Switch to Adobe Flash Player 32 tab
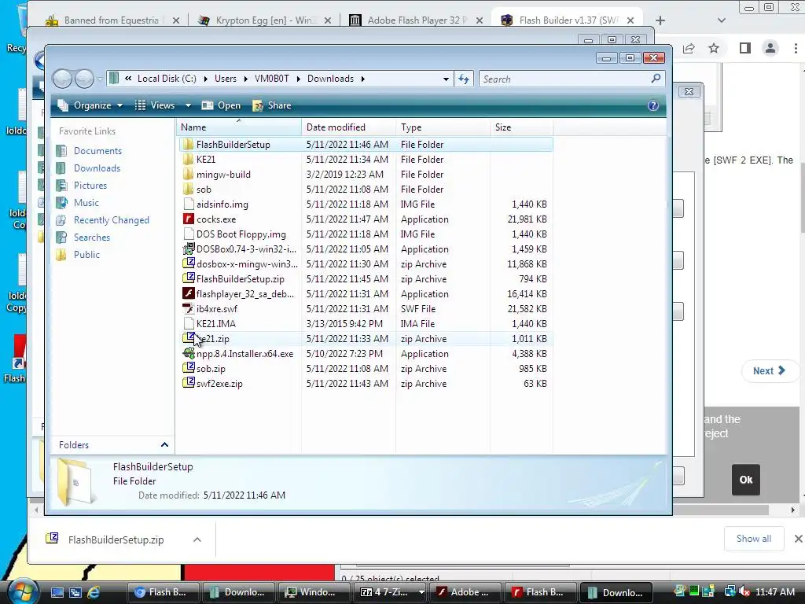The width and height of the screenshot is (805, 604). (417, 20)
